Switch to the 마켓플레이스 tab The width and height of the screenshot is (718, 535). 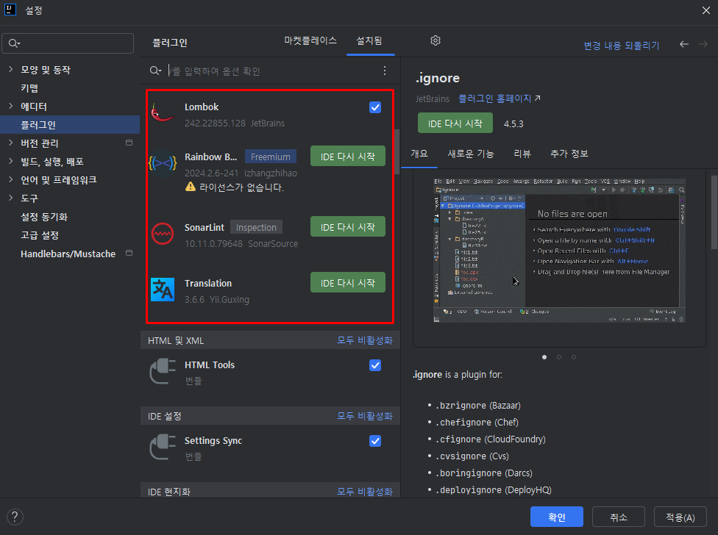click(310, 40)
